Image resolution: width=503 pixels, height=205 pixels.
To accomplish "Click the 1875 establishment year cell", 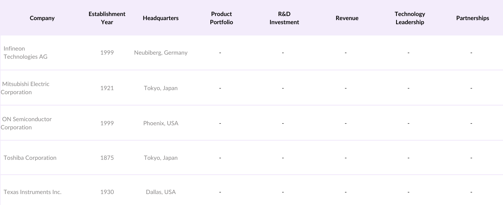I will [107, 158].
